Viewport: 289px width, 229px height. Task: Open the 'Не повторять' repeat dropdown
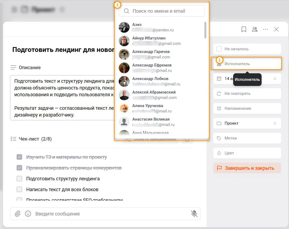(x=247, y=94)
